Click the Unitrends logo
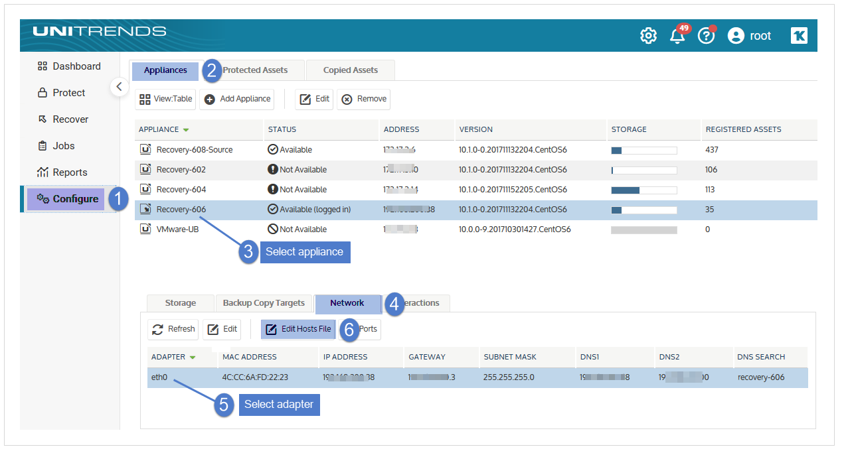Viewport: 852px width, 459px height. click(x=100, y=31)
